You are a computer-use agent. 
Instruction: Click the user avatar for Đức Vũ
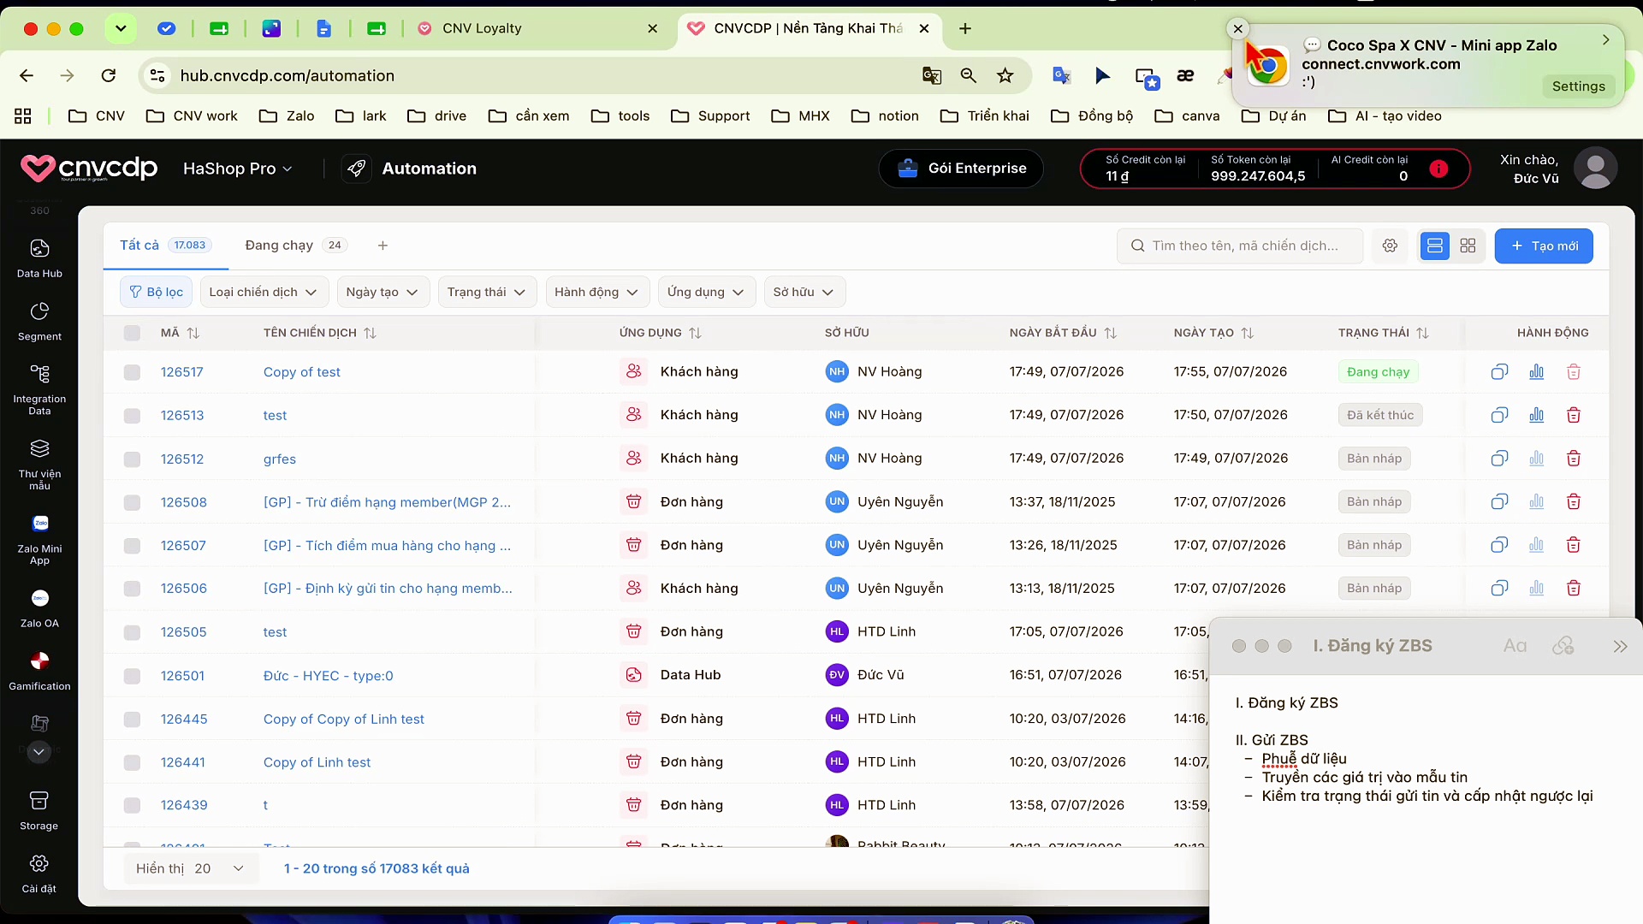[1596, 169]
